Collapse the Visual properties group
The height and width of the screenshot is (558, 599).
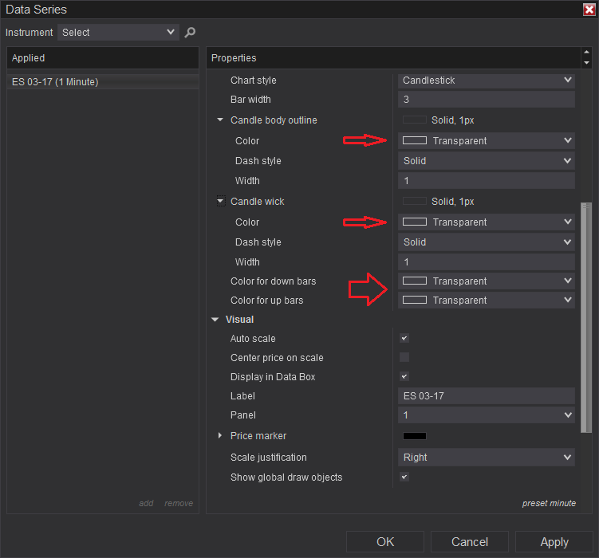215,320
